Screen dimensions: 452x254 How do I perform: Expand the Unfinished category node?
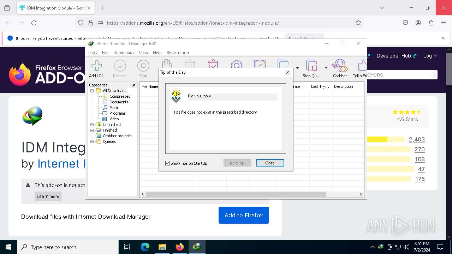[x=92, y=125]
